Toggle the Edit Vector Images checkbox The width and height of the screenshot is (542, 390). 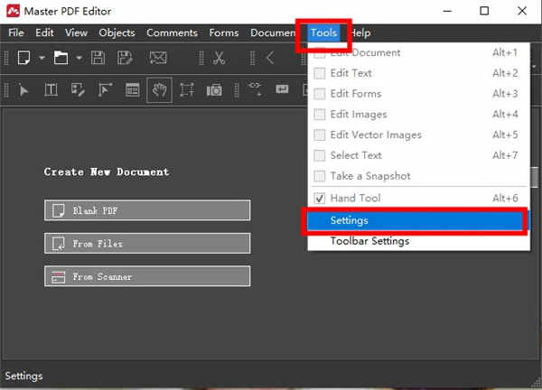click(320, 135)
